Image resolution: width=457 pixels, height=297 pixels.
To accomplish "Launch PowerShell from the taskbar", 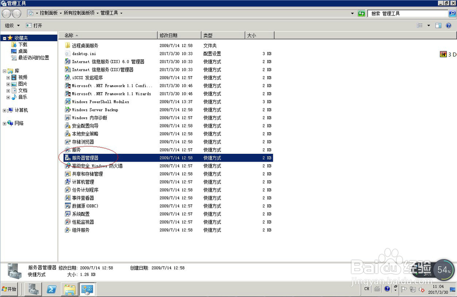I will tap(52, 289).
